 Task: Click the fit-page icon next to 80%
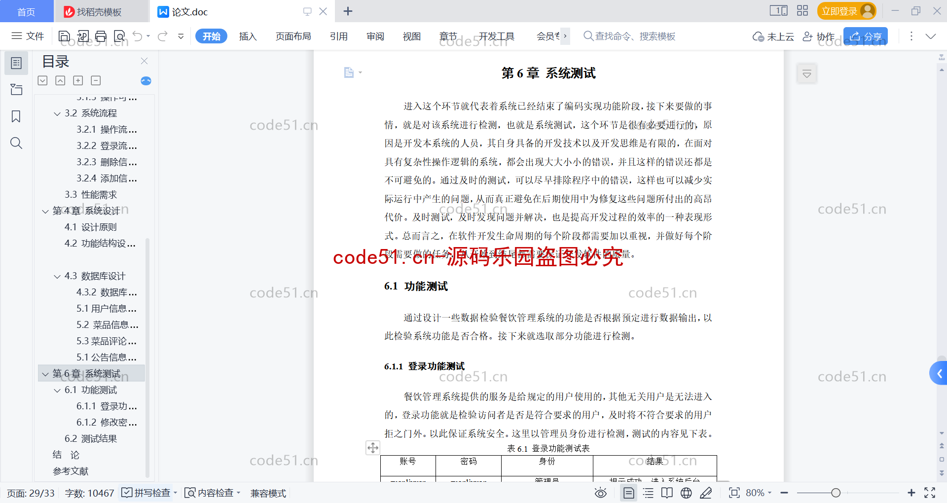pyautogui.click(x=734, y=493)
